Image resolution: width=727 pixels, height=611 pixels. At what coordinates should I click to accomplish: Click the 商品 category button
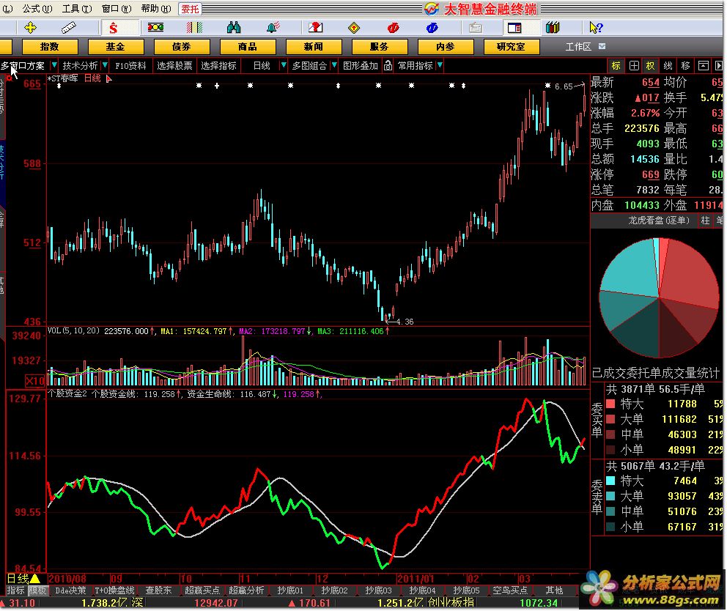coord(248,46)
